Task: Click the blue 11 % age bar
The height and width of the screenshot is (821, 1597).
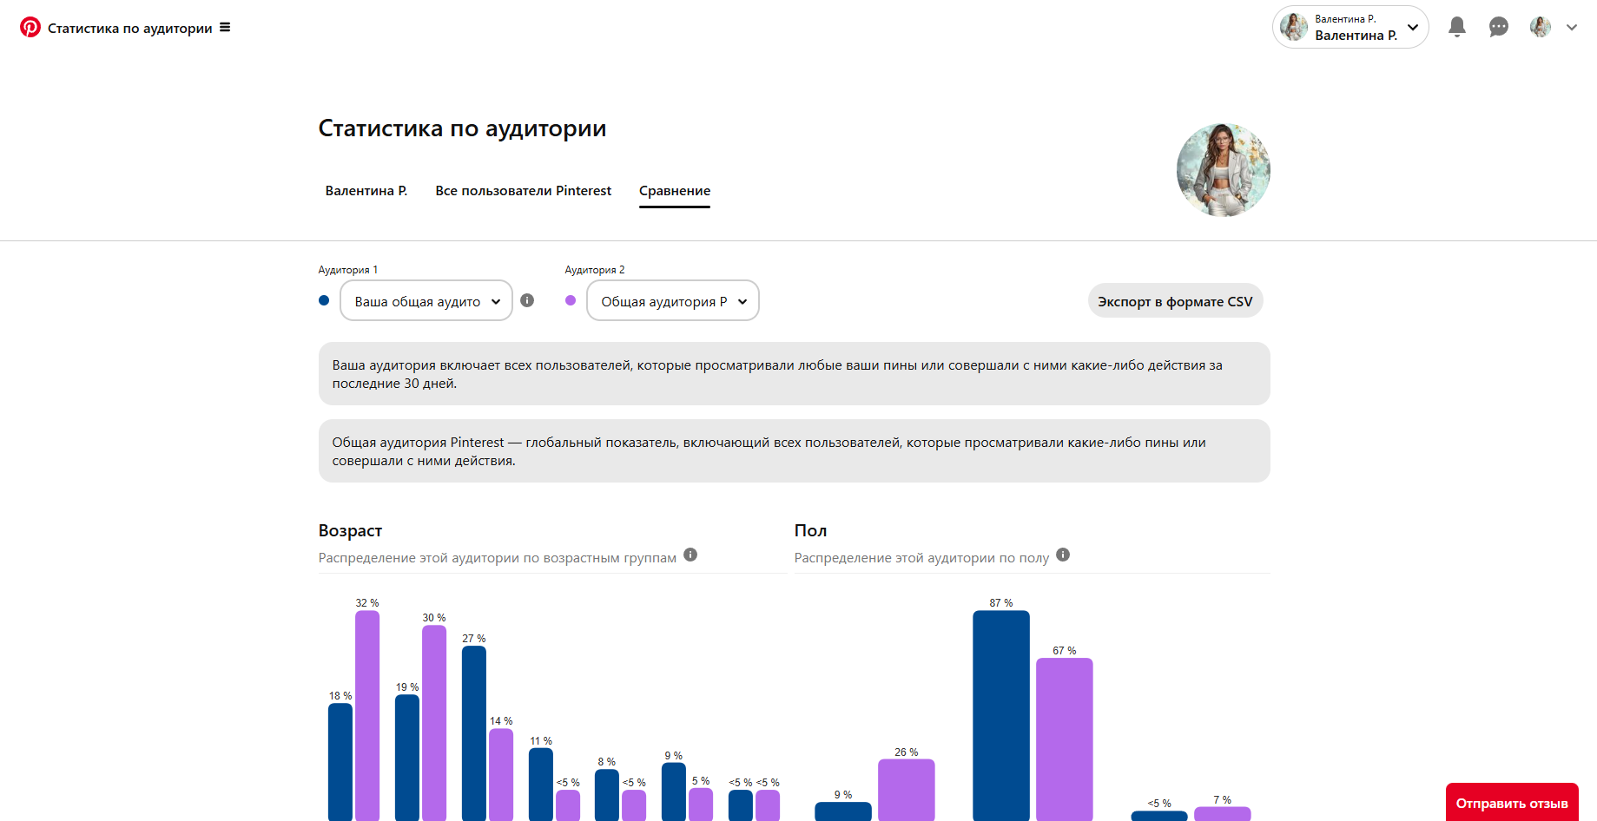Action: click(x=541, y=785)
